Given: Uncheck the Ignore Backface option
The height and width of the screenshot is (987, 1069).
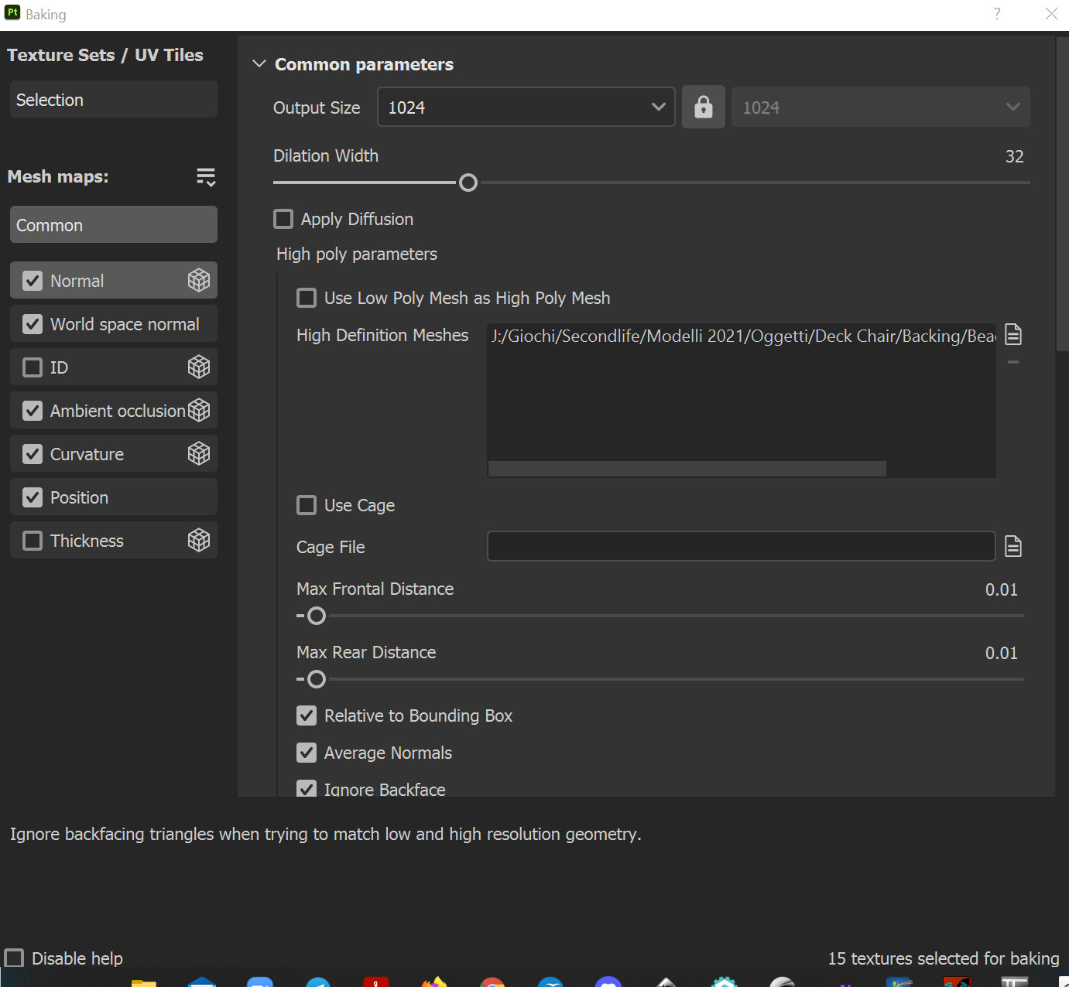Looking at the screenshot, I should pyautogui.click(x=307, y=789).
